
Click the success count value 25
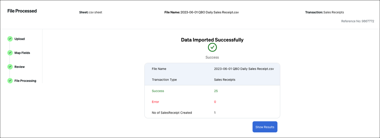click(216, 91)
